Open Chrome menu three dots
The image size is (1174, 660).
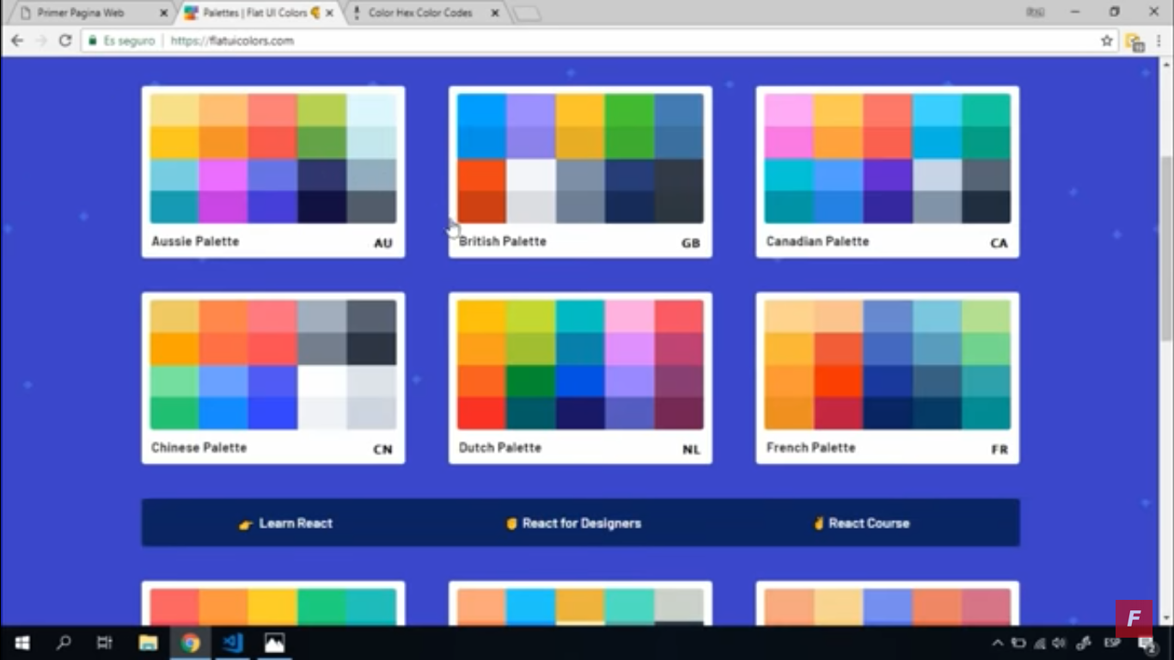pos(1159,40)
